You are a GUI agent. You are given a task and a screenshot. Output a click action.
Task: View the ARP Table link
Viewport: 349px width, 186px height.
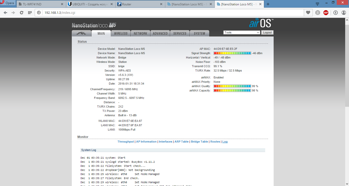181,142
